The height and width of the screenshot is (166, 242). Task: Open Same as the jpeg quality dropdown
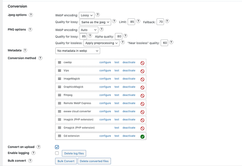(95, 22)
